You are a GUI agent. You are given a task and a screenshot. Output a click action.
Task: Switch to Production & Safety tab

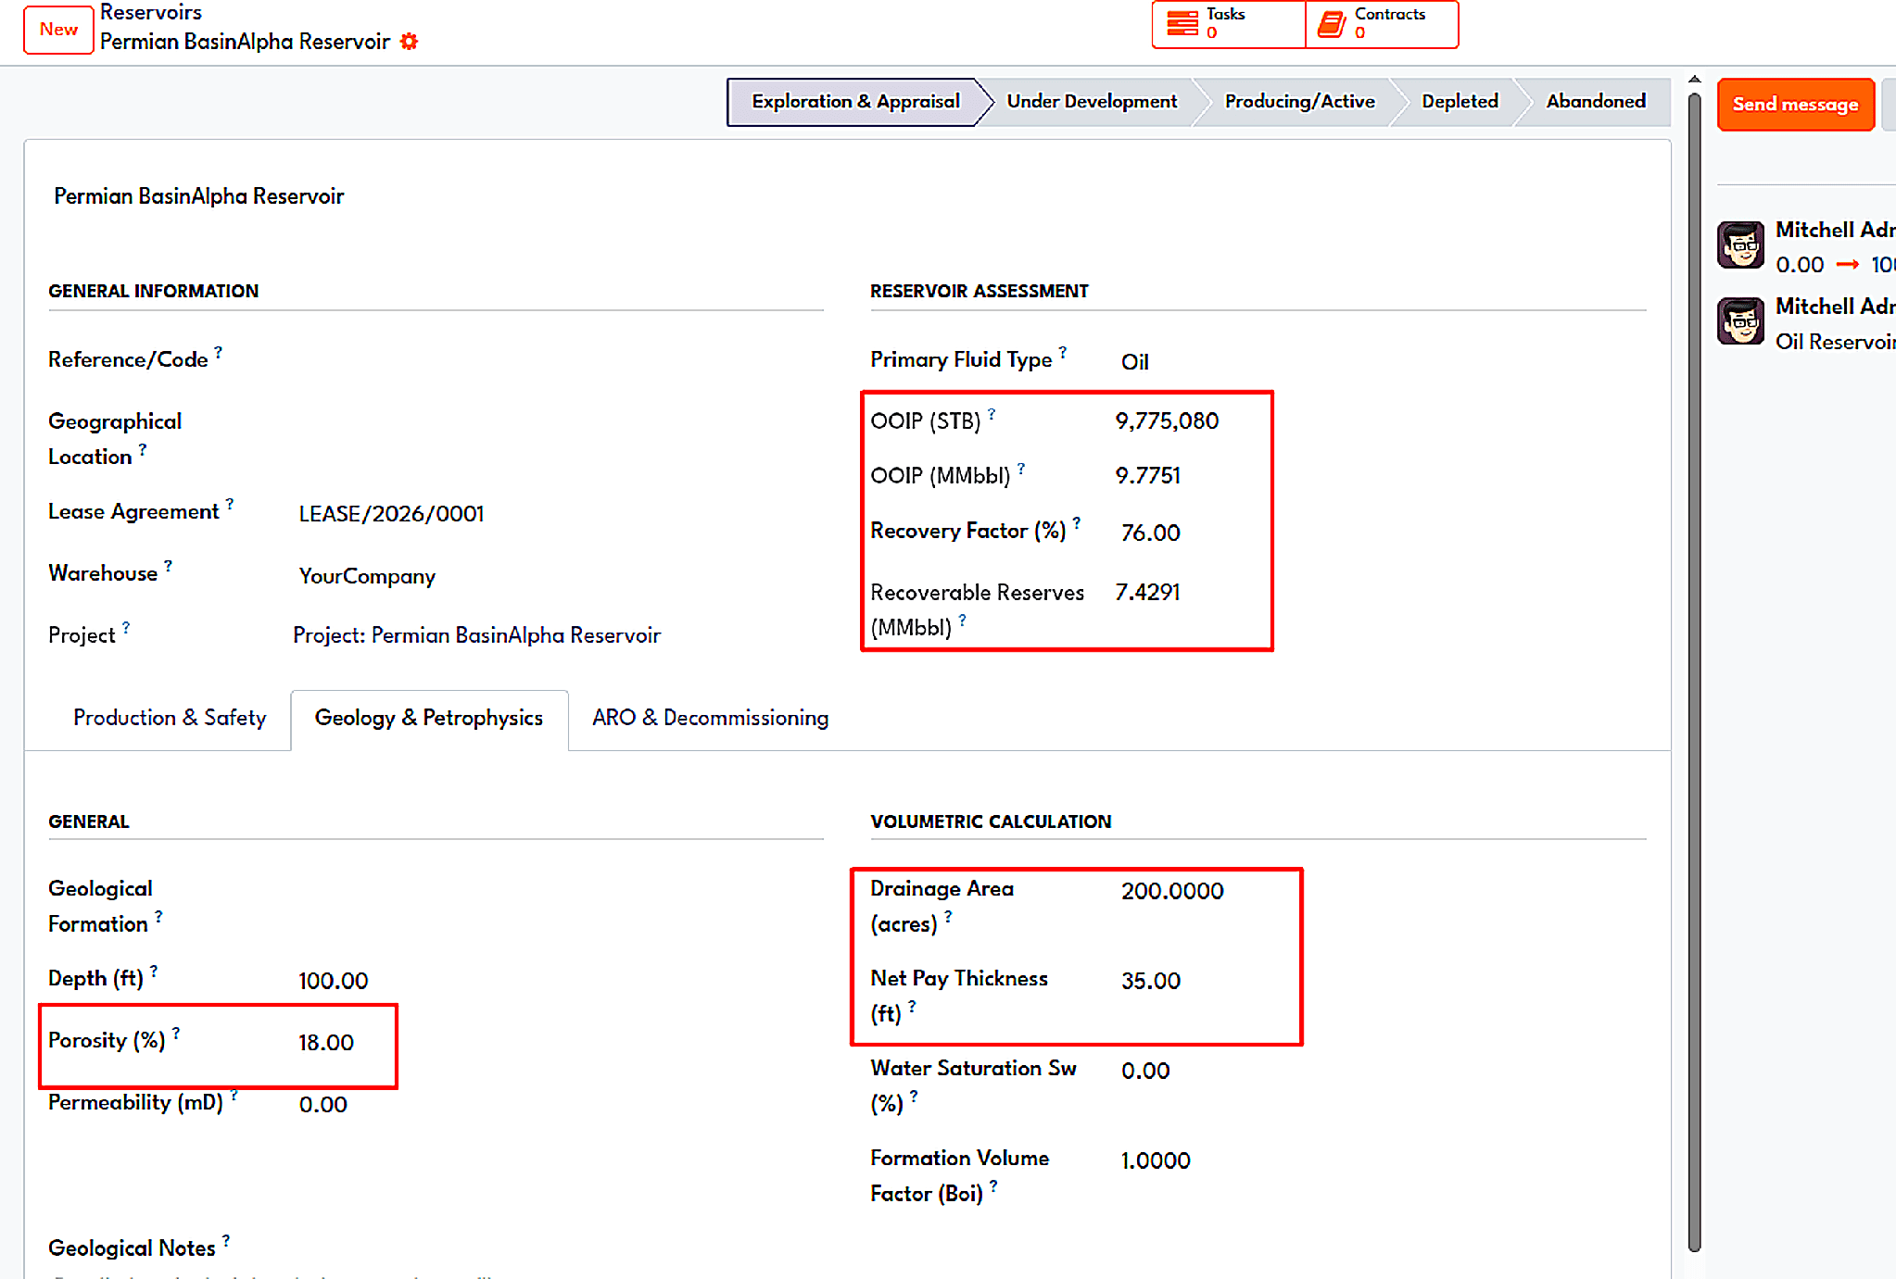click(170, 719)
